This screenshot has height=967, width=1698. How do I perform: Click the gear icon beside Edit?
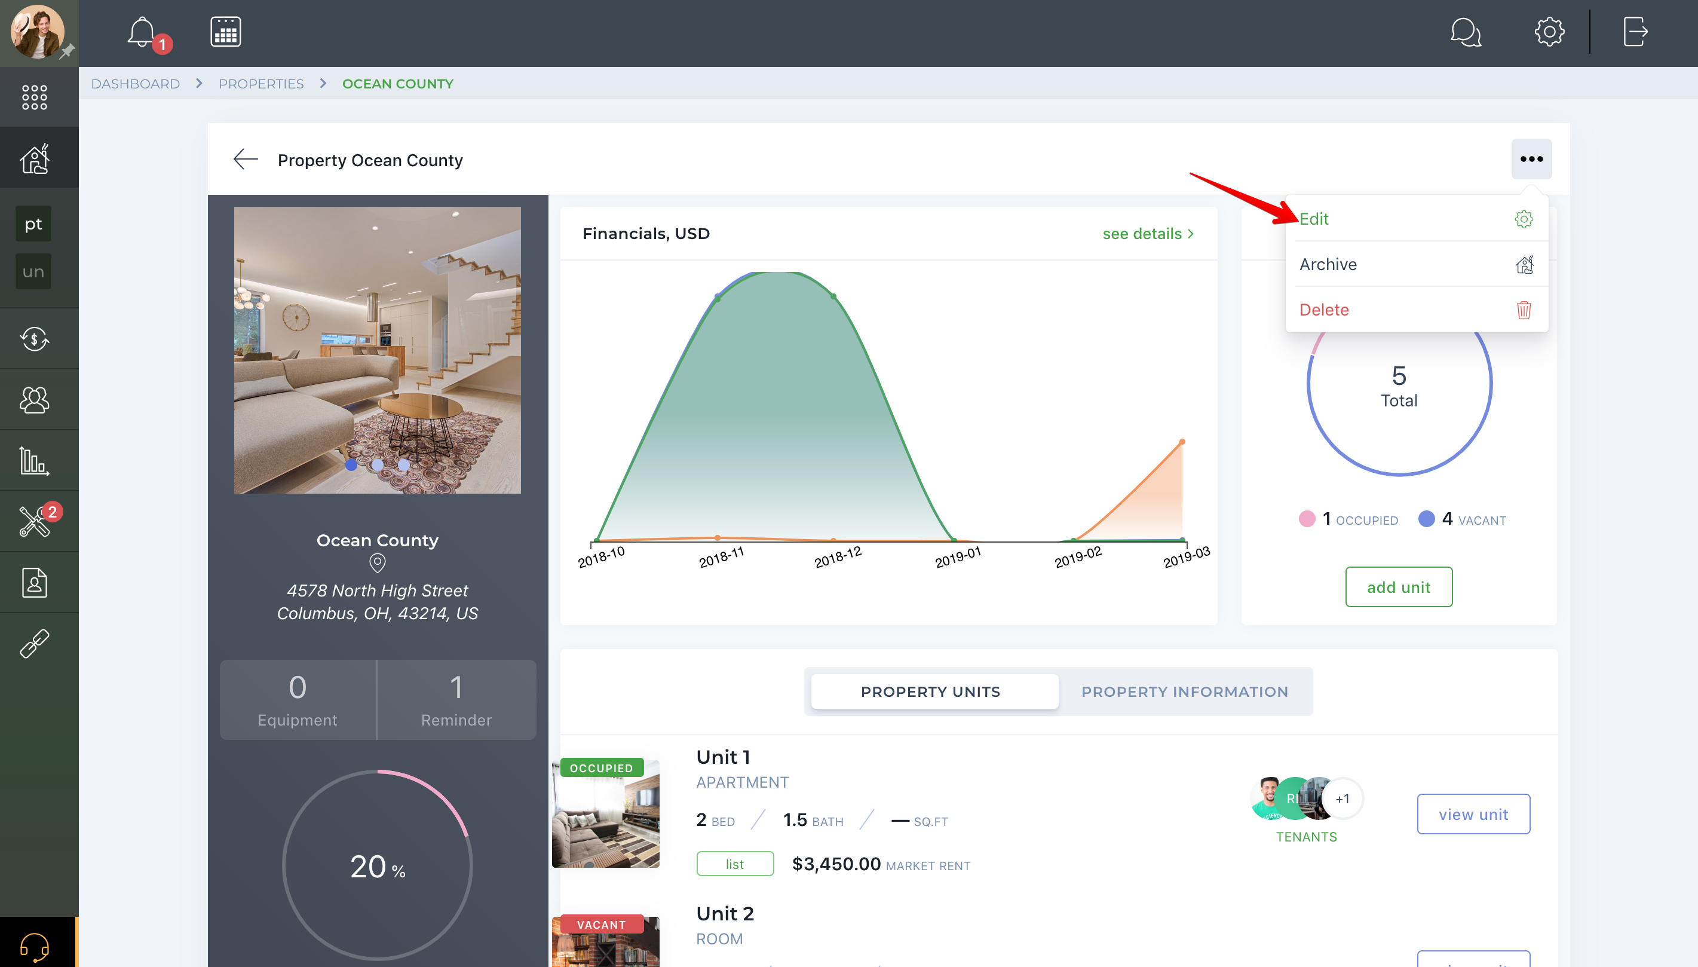[x=1524, y=219]
